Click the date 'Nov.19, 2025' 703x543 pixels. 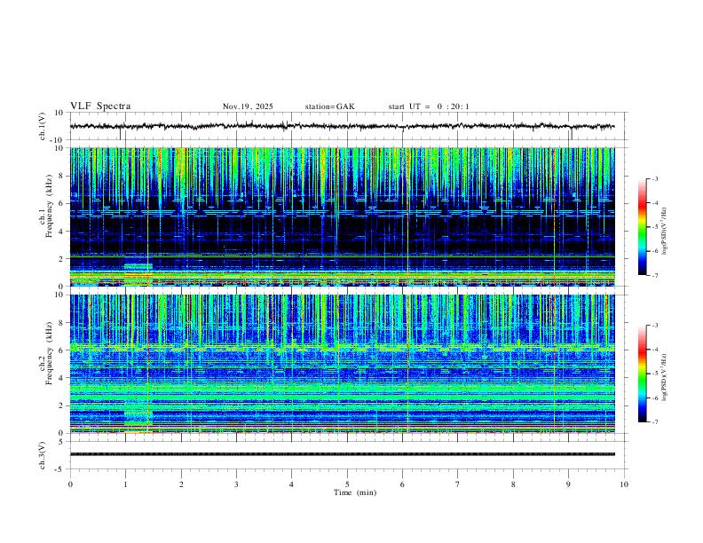pyautogui.click(x=248, y=106)
